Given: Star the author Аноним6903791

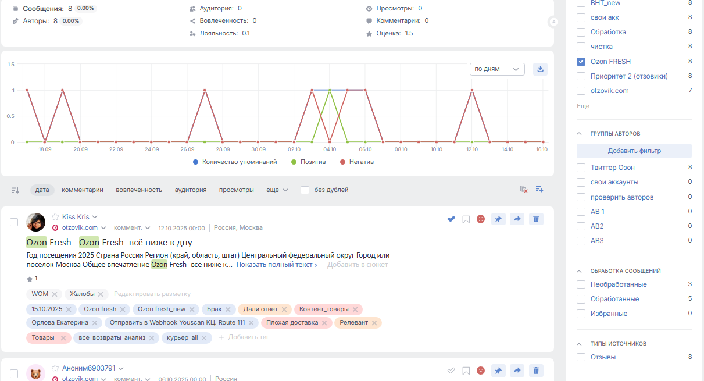Looking at the screenshot, I should click(x=56, y=368).
